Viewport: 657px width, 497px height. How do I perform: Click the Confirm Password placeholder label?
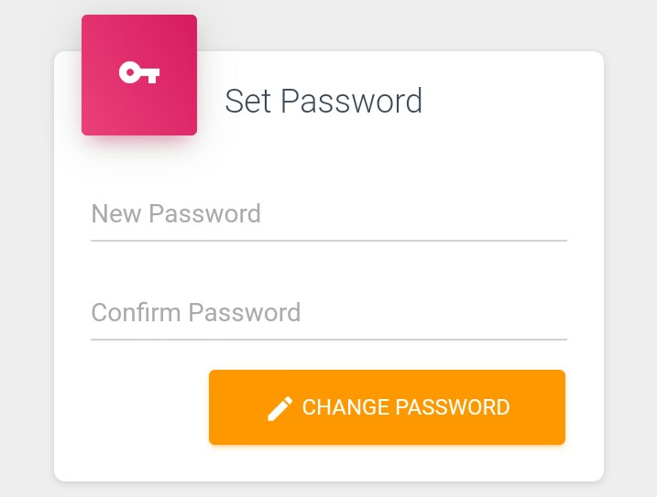click(x=196, y=312)
